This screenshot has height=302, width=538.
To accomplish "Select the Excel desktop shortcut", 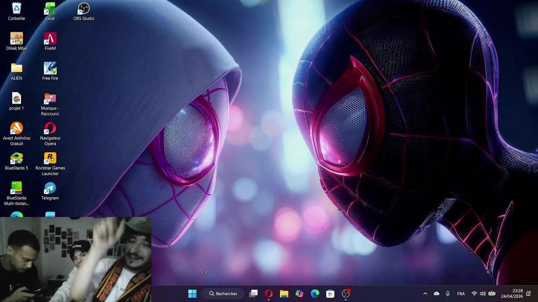I will coord(50,11).
